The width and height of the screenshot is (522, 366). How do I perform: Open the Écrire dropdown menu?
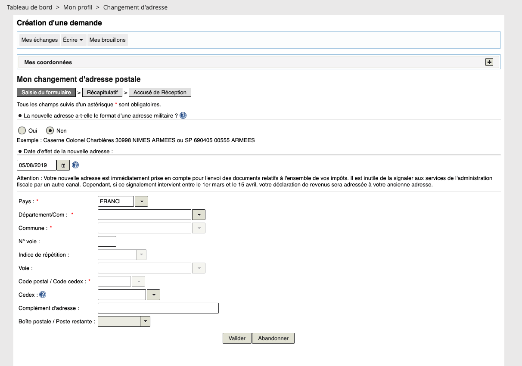point(73,40)
